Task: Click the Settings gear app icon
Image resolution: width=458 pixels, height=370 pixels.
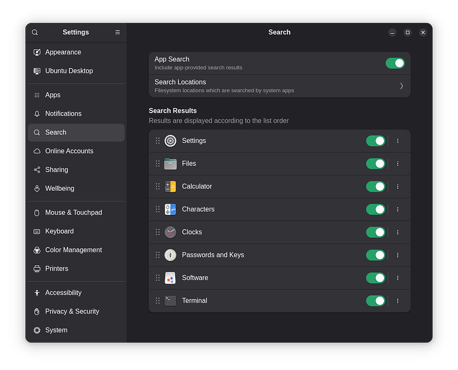Action: [x=170, y=141]
